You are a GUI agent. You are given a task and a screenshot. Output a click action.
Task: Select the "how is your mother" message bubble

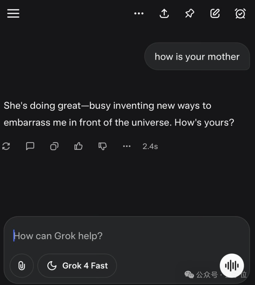tap(197, 57)
